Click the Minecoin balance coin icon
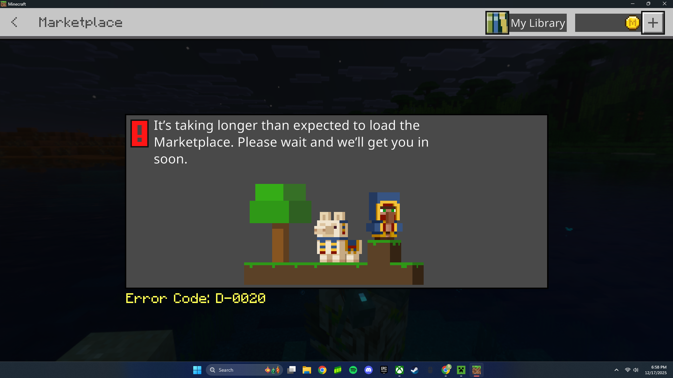Viewport: 673px width, 378px height. (632, 23)
